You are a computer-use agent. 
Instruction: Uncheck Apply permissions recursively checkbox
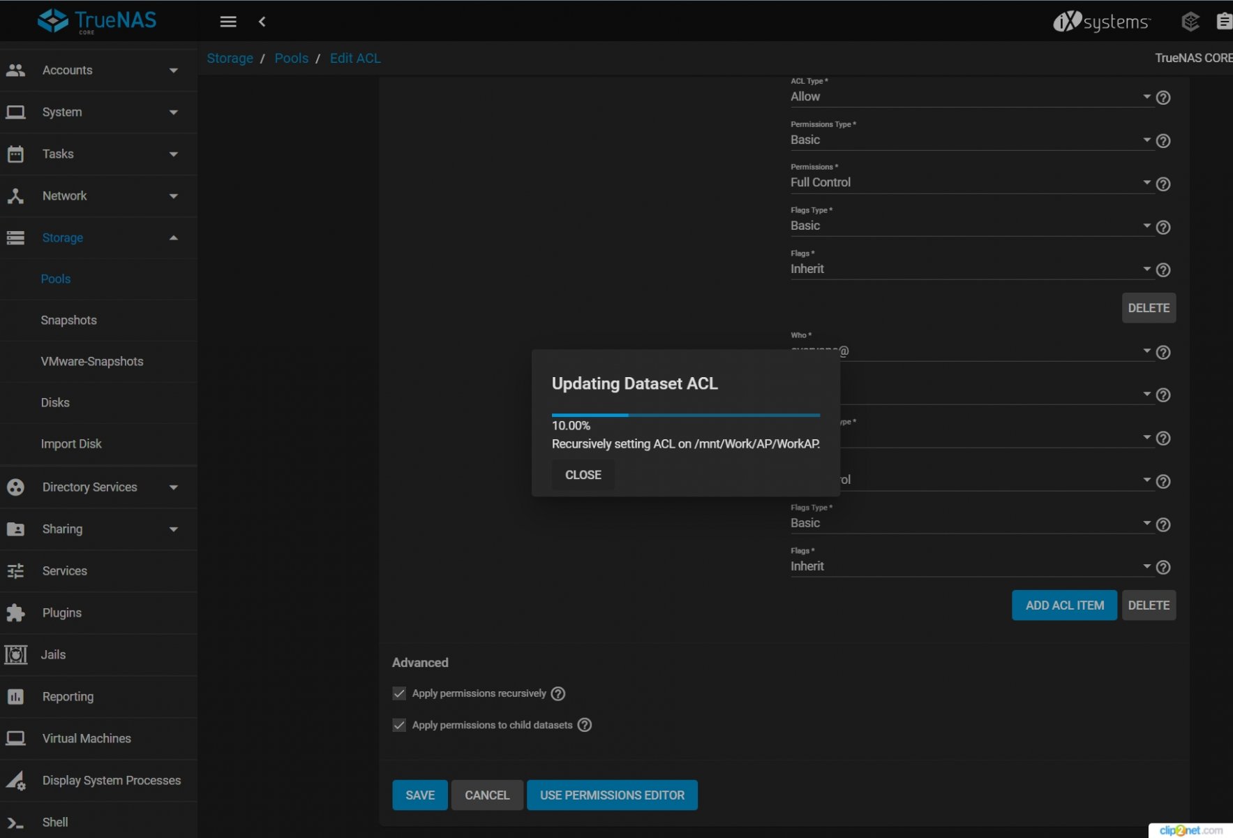click(x=399, y=693)
